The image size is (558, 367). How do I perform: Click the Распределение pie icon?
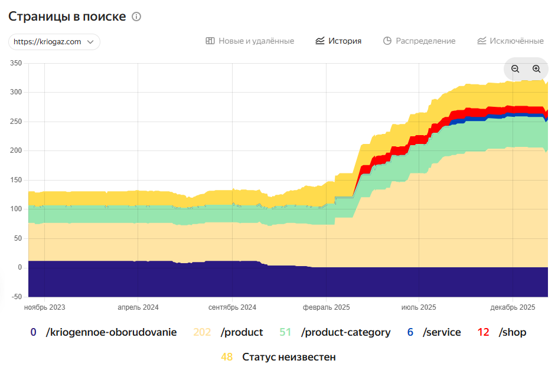tap(387, 41)
